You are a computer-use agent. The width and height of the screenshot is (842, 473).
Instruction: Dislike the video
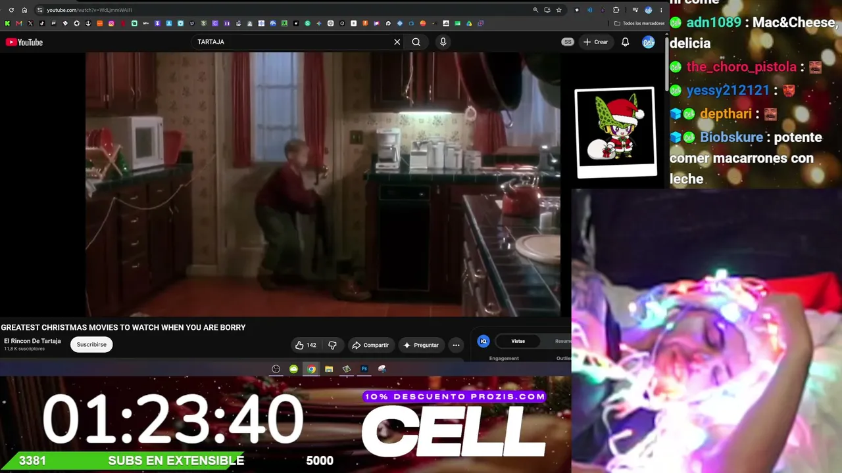point(333,345)
